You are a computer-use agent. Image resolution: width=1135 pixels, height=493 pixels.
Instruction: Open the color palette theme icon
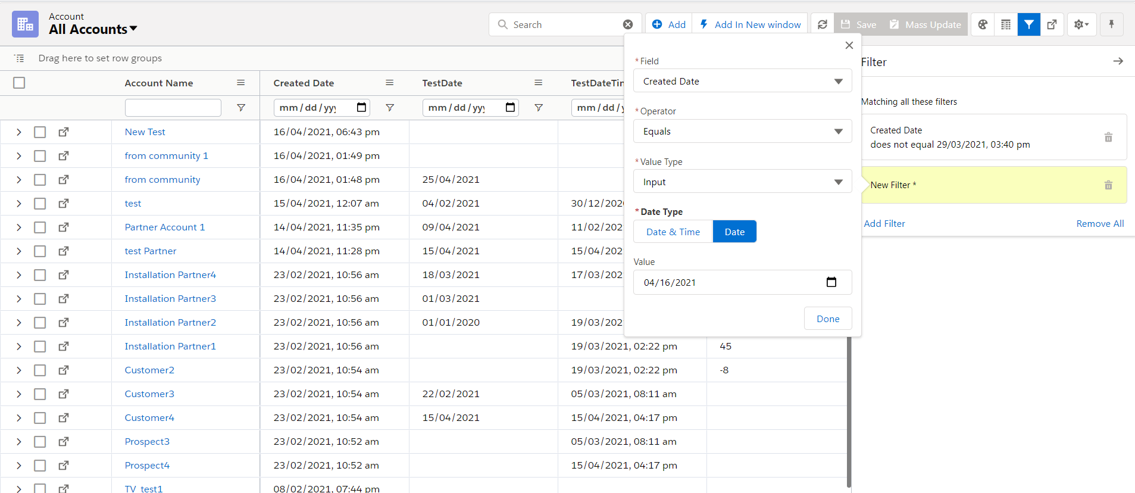pyautogui.click(x=983, y=24)
